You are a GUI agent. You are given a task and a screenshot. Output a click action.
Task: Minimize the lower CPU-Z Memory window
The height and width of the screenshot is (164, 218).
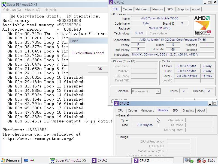click(x=210, y=104)
